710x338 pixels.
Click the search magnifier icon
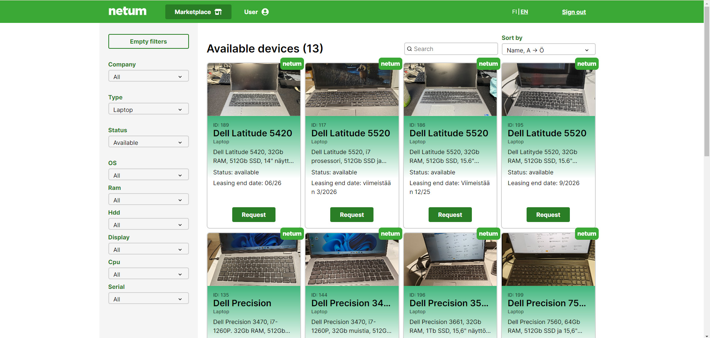tap(409, 49)
